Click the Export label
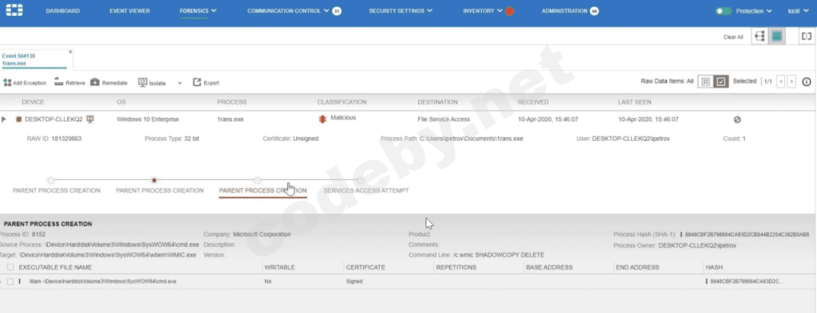 click(x=211, y=83)
